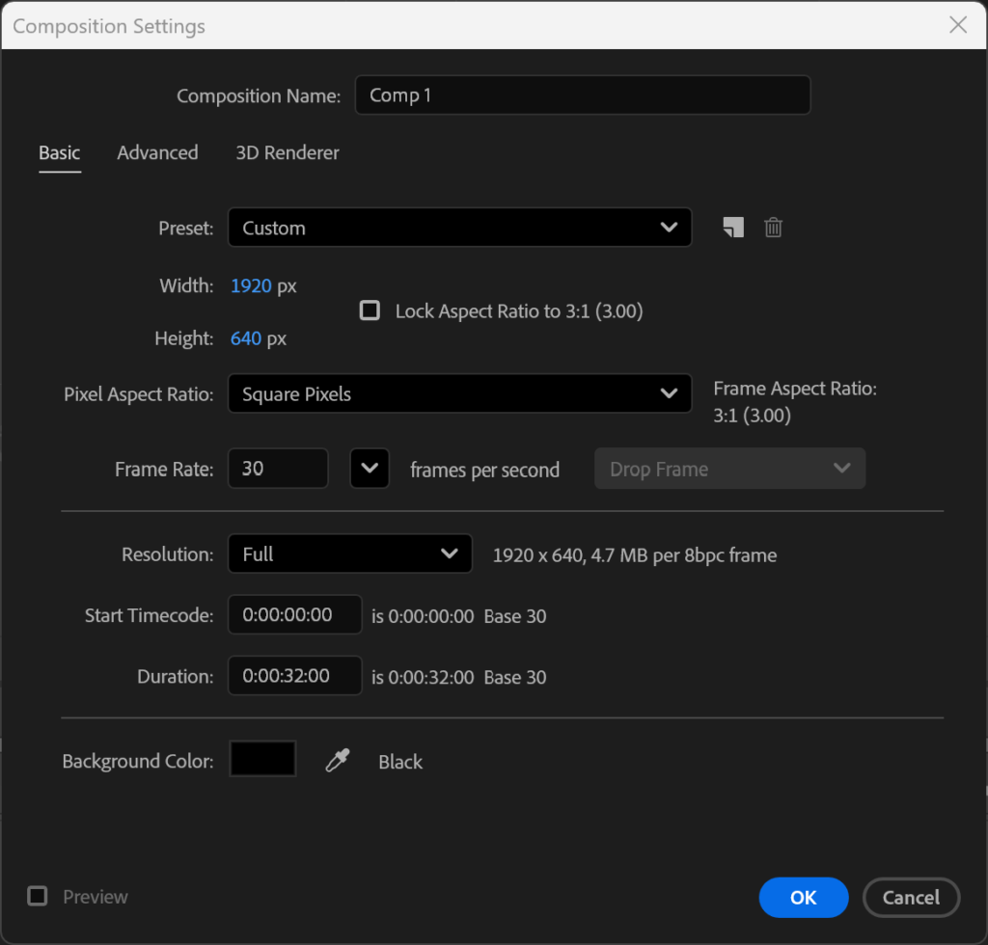The width and height of the screenshot is (988, 945).
Task: Toggle the Preview checkbox
Action: pos(38,896)
